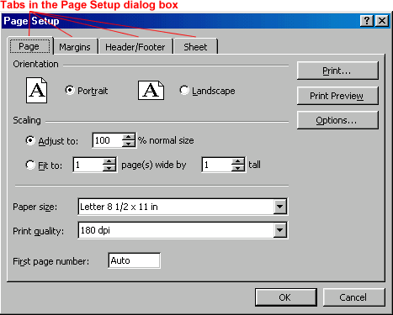
Task: Open Print Preview
Action: click(337, 96)
